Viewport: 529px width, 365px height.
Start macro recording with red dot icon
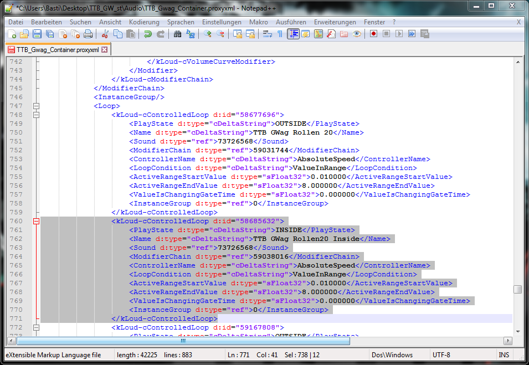pyautogui.click(x=374, y=34)
